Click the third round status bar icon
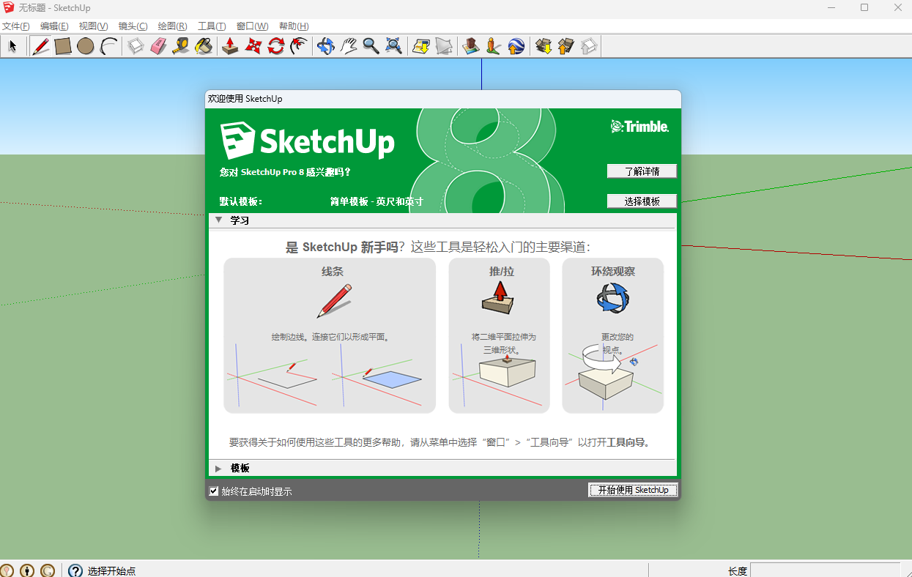Viewport: 912px width, 577px height. (48, 570)
